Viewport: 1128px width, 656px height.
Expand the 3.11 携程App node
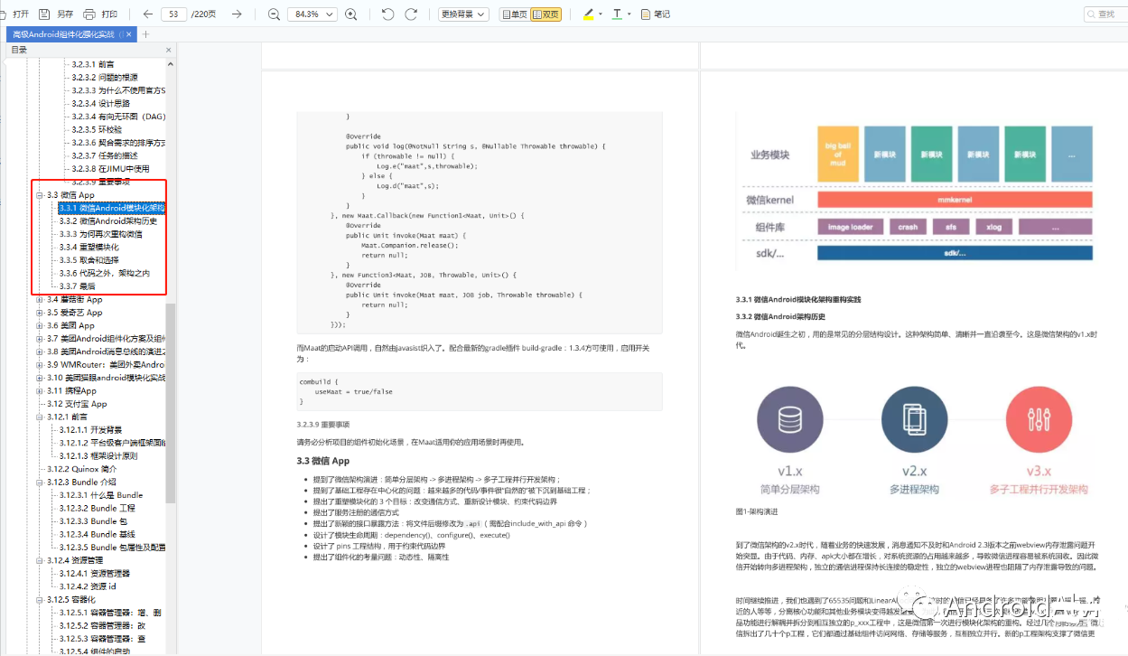pyautogui.click(x=40, y=390)
